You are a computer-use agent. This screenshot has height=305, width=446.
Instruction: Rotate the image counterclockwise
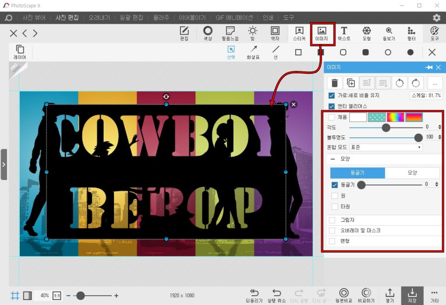[399, 83]
